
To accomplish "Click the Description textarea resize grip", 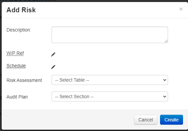I will coord(166,41).
